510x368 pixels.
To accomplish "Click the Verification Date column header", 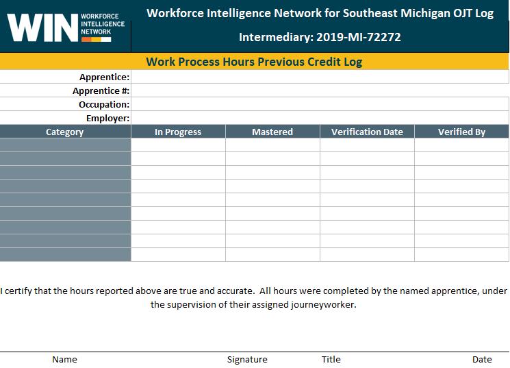I will (367, 132).
